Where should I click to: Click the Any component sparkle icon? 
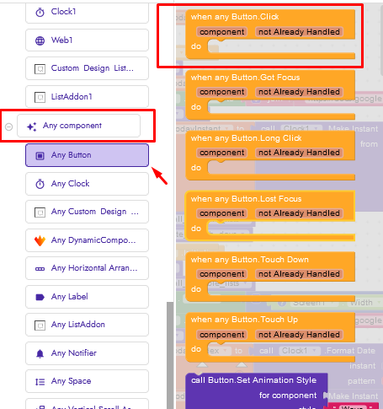(32, 126)
